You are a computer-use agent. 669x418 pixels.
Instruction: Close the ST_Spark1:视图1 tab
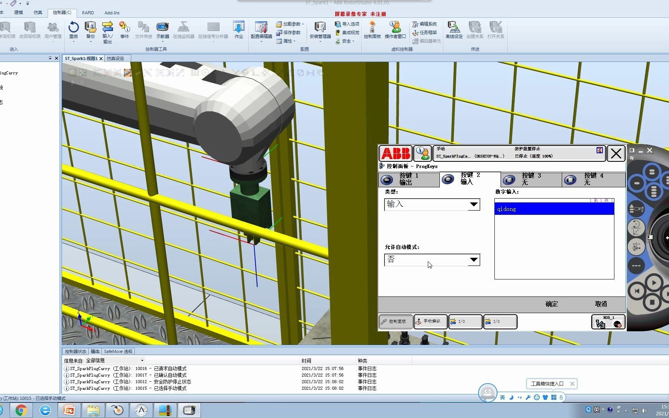point(101,58)
